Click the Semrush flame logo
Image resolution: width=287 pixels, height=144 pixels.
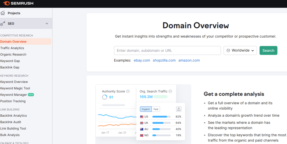tap(7, 3)
